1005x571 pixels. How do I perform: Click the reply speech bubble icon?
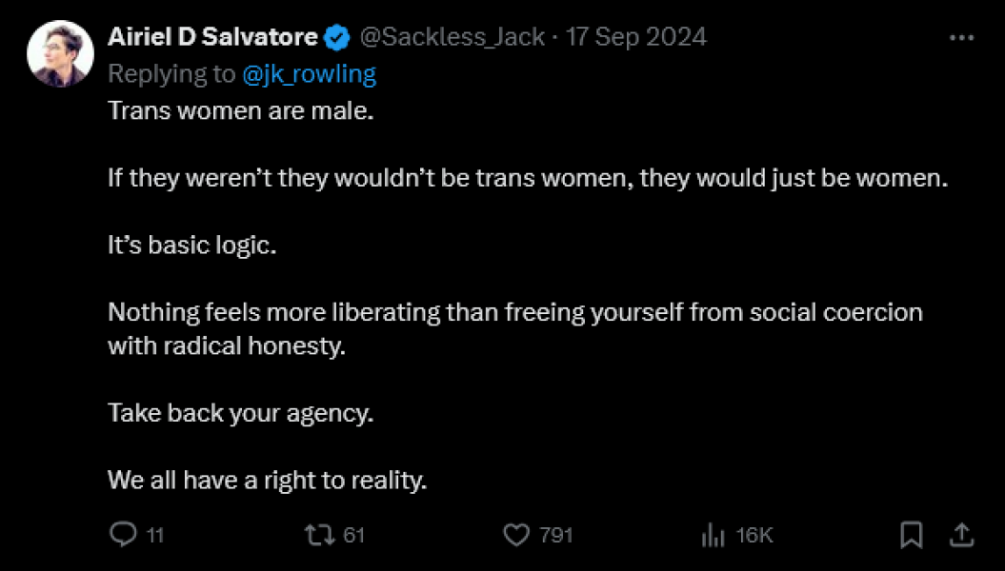point(124,535)
